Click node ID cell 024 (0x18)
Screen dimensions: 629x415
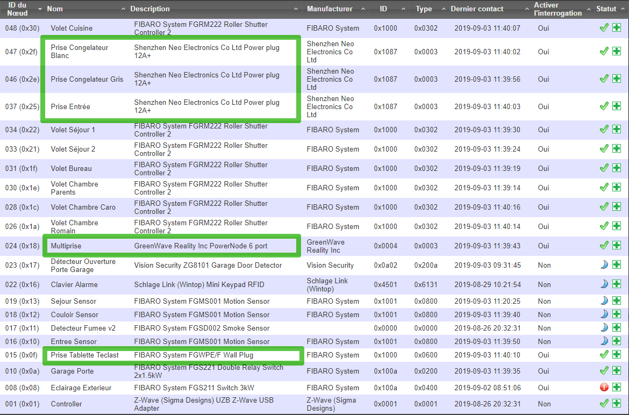tap(22, 246)
